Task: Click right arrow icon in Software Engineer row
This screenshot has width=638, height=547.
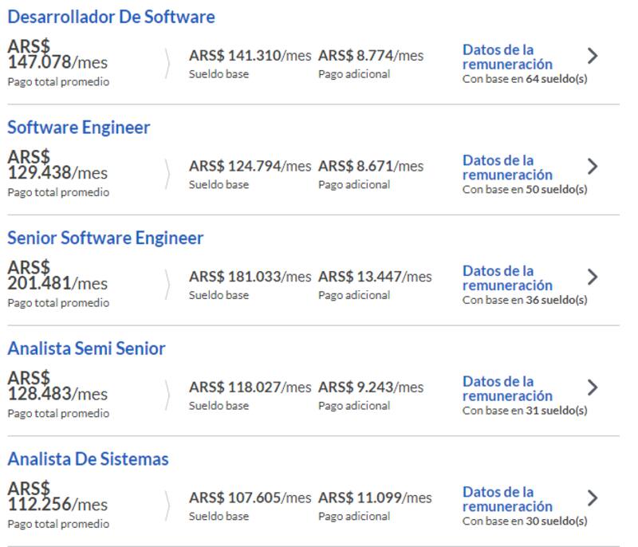Action: pyautogui.click(x=592, y=166)
